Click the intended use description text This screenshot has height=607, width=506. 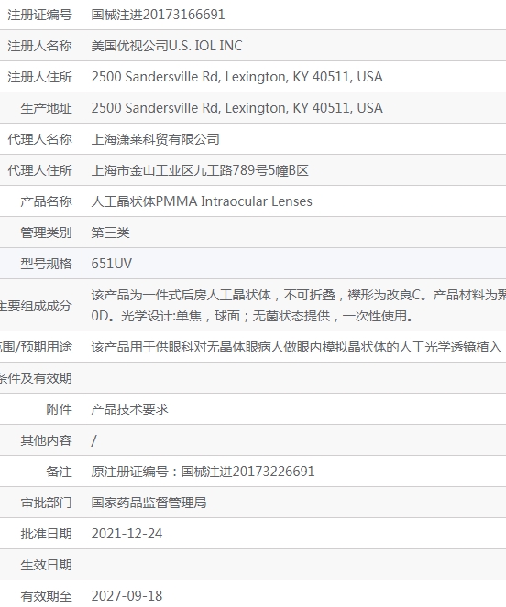tap(297, 347)
